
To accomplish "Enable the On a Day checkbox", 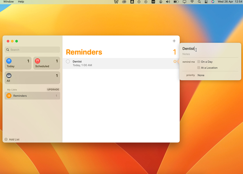I will point(199,62).
